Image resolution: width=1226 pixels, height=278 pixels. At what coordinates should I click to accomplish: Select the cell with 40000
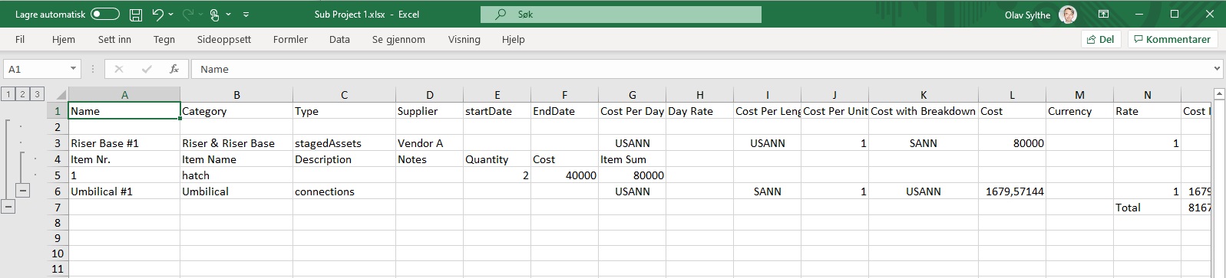(x=564, y=175)
